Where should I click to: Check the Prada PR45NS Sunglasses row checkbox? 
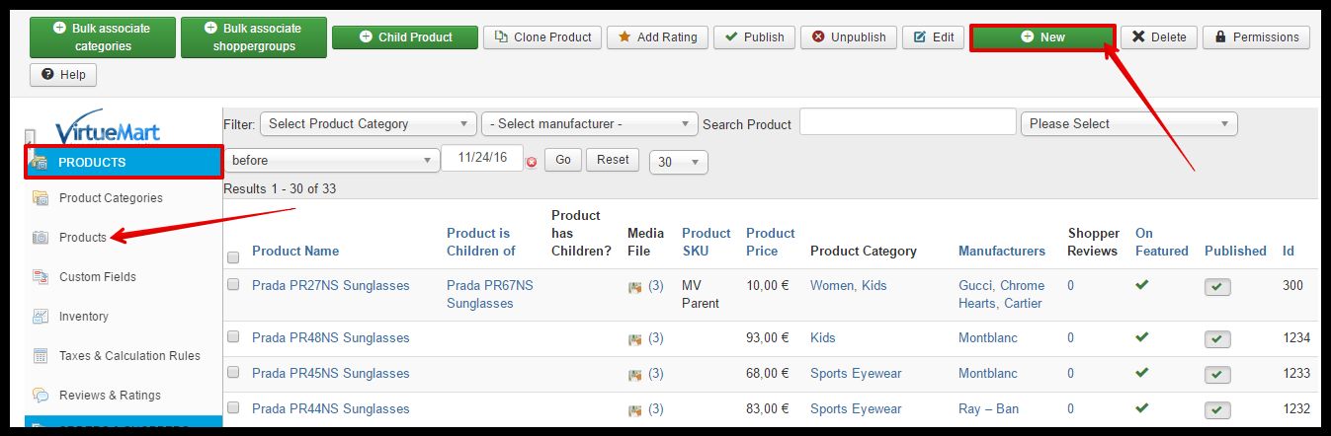point(233,372)
